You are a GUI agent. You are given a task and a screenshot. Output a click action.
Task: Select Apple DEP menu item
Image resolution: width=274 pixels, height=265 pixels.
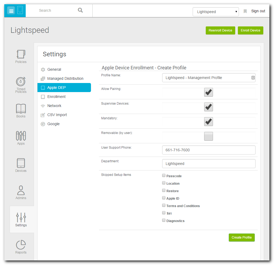[64, 88]
